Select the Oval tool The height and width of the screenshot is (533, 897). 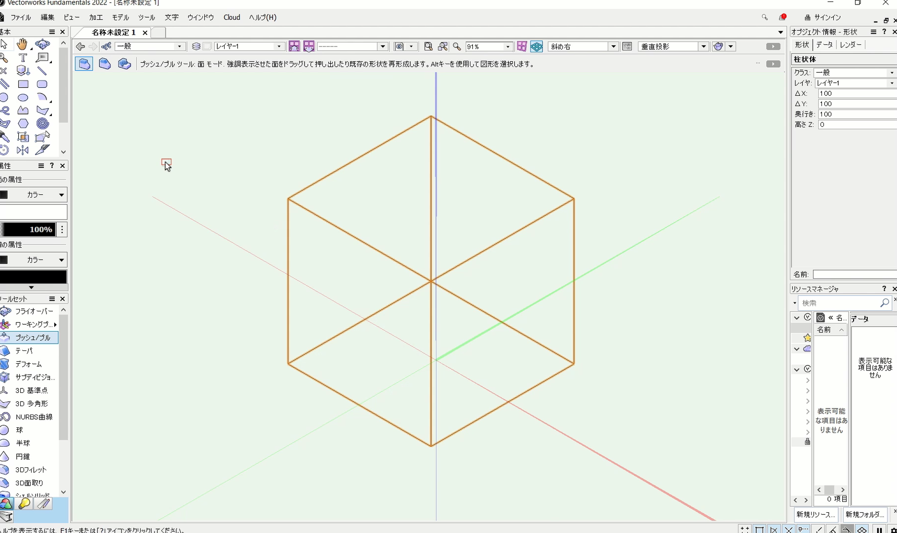click(x=23, y=98)
